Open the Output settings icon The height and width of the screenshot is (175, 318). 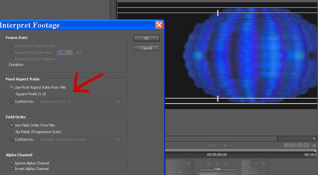pos(264,164)
